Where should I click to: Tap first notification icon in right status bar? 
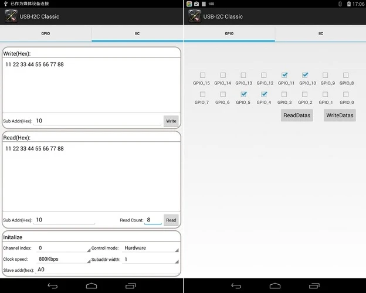(189, 4)
